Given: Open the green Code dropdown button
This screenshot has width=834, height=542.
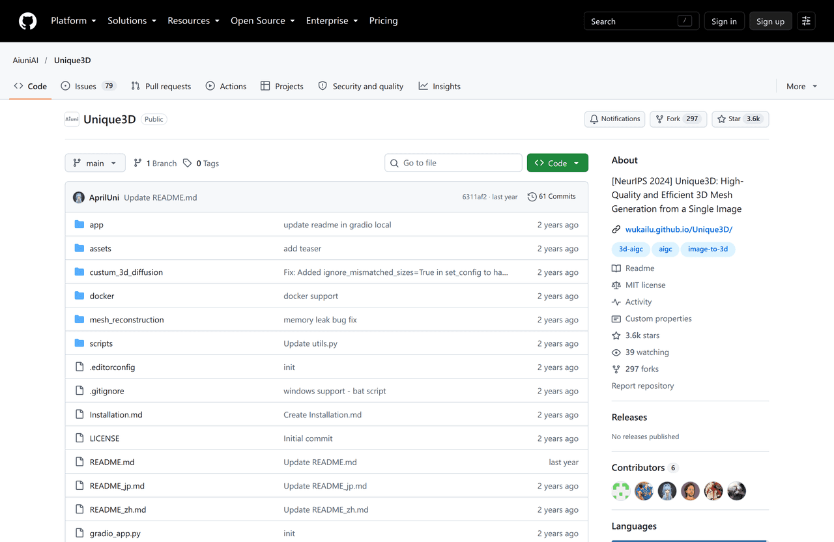Looking at the screenshot, I should [x=558, y=163].
